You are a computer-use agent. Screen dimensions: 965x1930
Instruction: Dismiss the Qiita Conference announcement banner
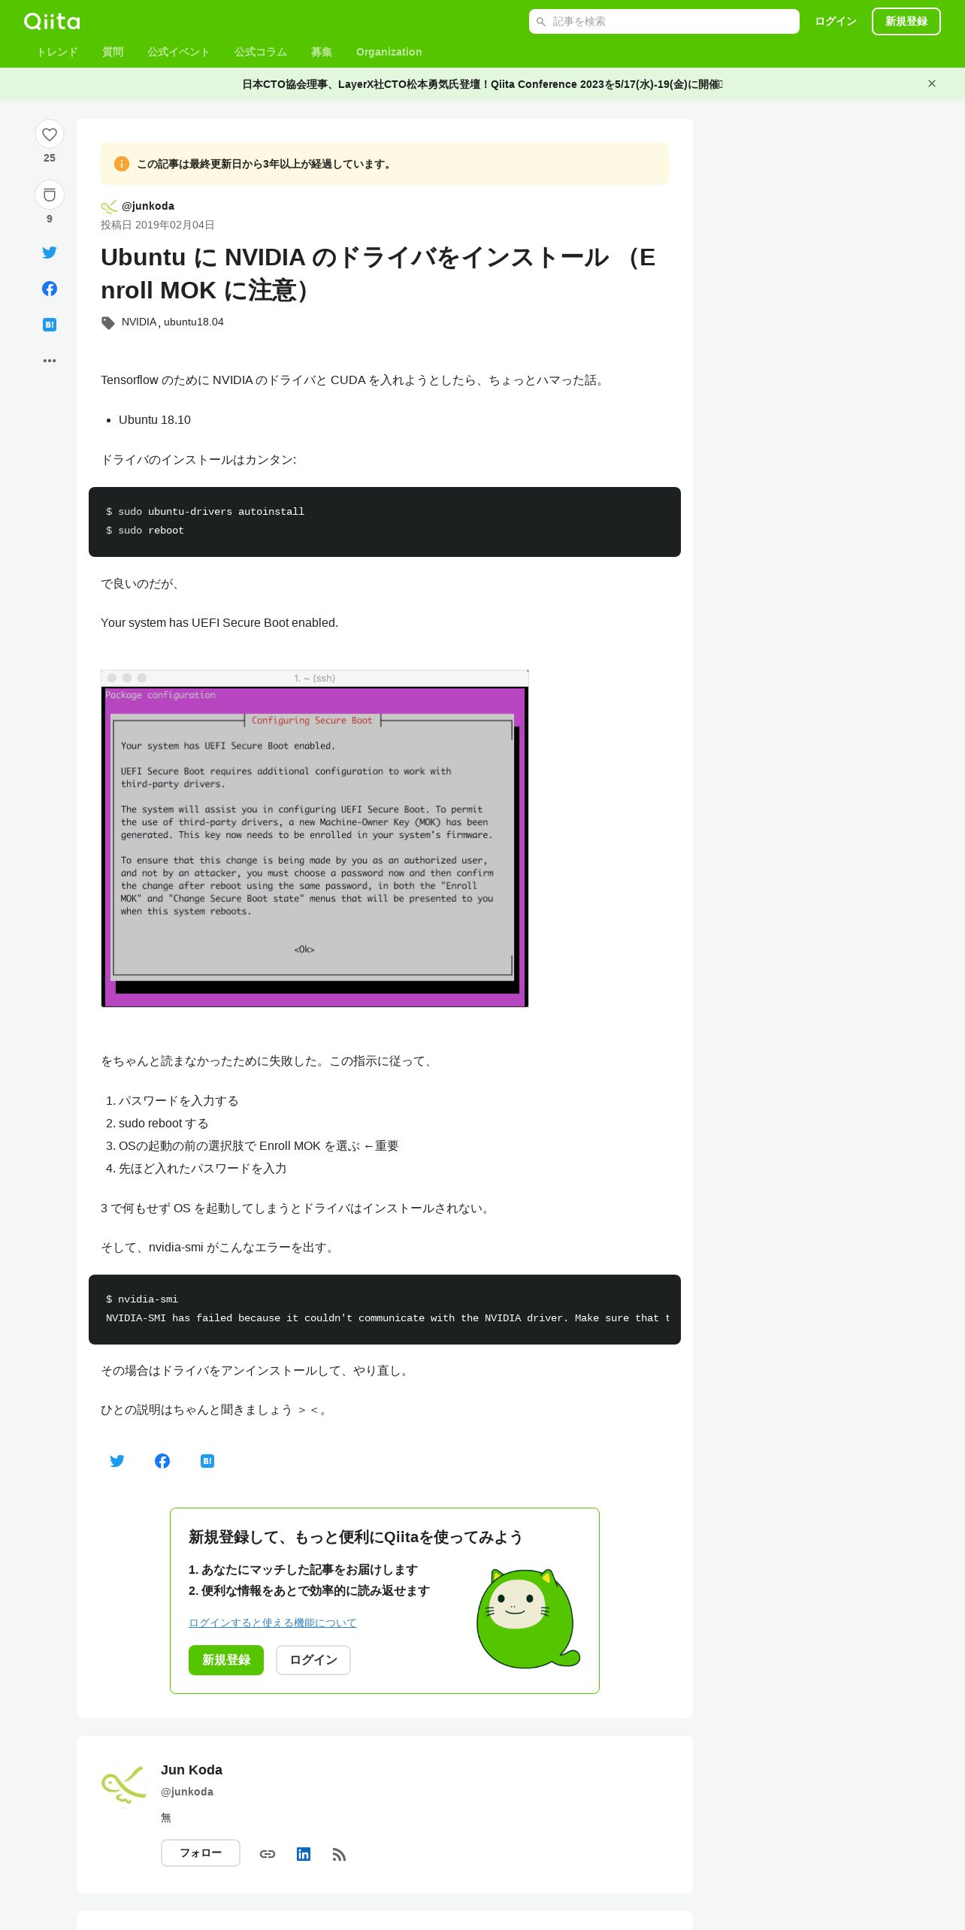[x=932, y=83]
